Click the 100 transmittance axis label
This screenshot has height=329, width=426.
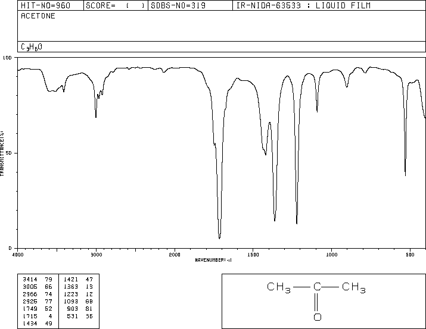(7, 58)
